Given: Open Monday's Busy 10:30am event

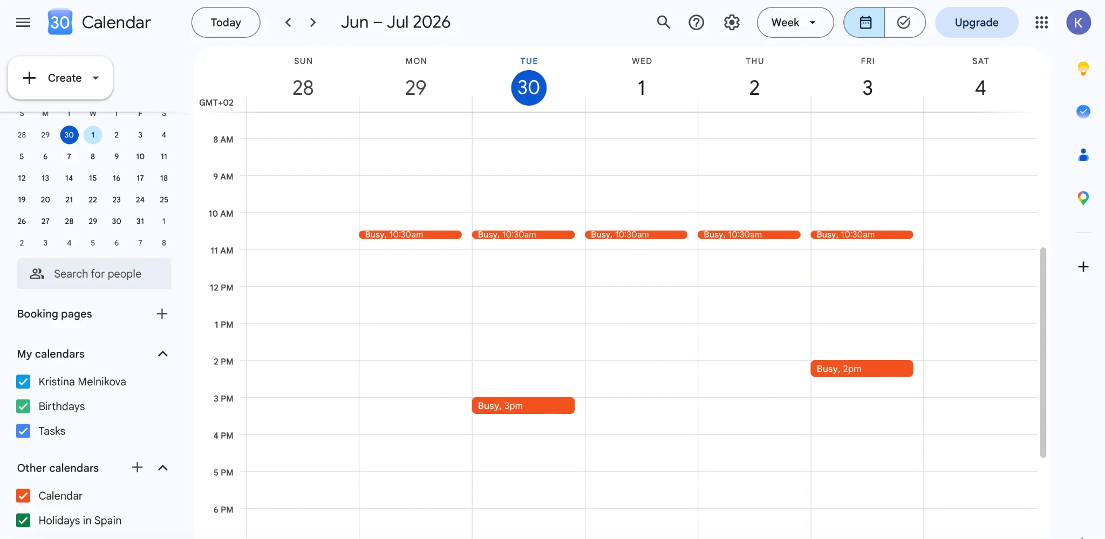Looking at the screenshot, I should [x=410, y=234].
